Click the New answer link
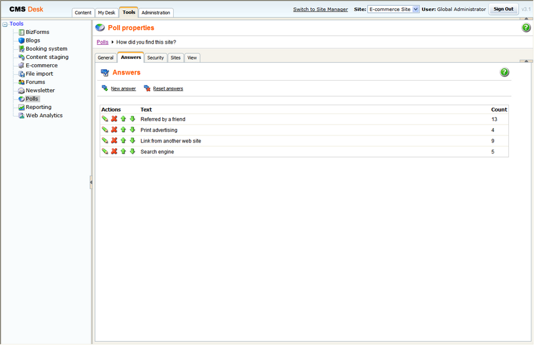This screenshot has height=345, width=534. pyautogui.click(x=123, y=88)
